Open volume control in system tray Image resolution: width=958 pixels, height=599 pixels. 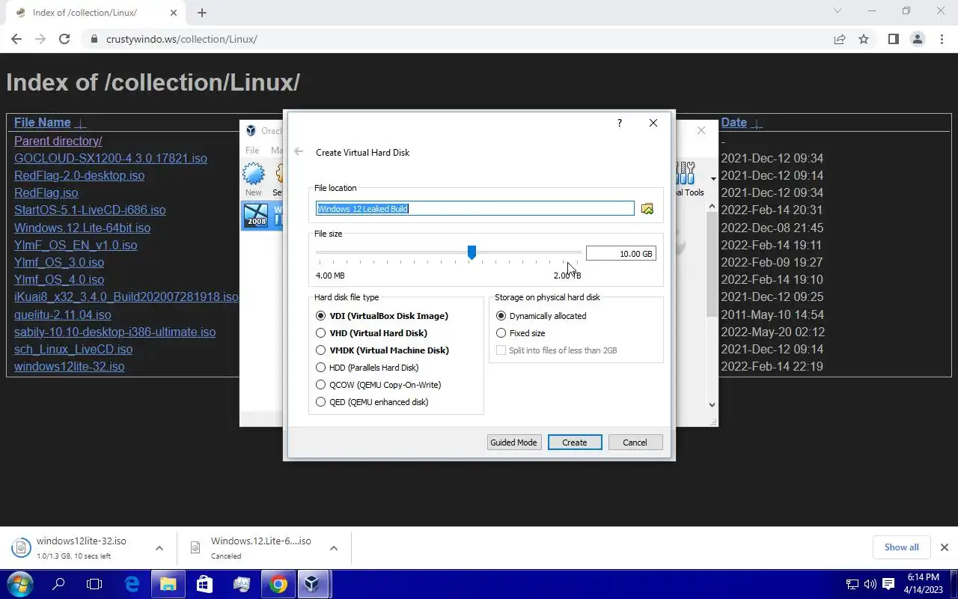[870, 584]
